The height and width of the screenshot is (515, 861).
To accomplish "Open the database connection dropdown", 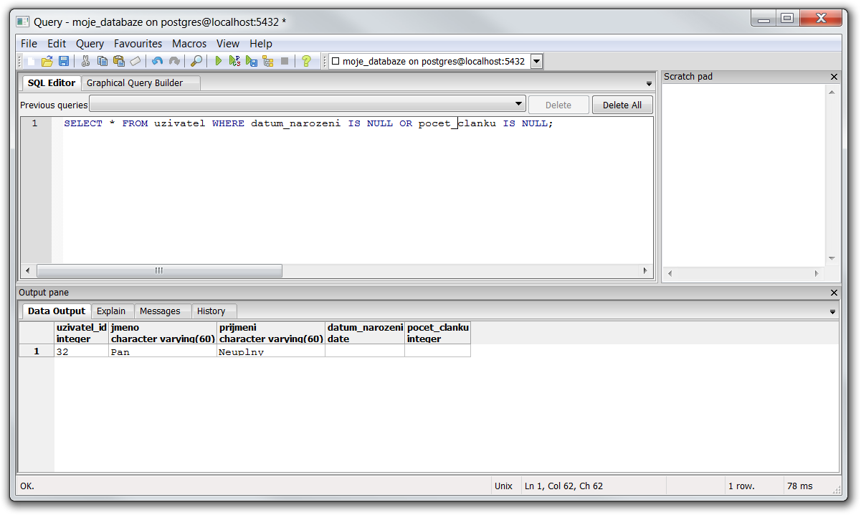I will pos(536,62).
